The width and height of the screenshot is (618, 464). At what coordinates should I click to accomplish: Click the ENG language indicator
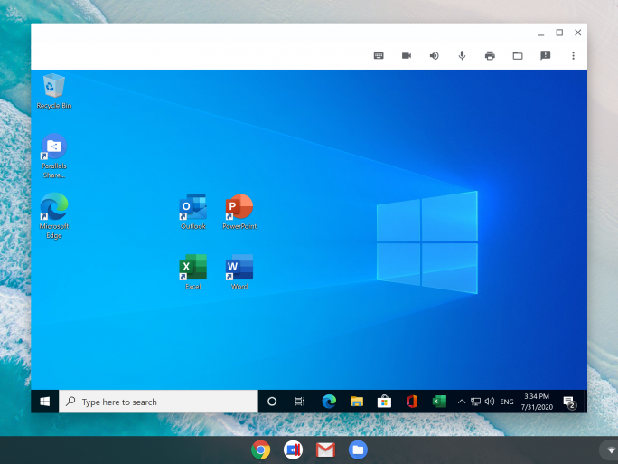click(x=507, y=402)
